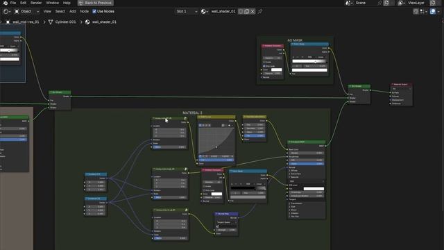Open the editor type selector icon
Screen dimensions: 444x250
click(x=7, y=11)
